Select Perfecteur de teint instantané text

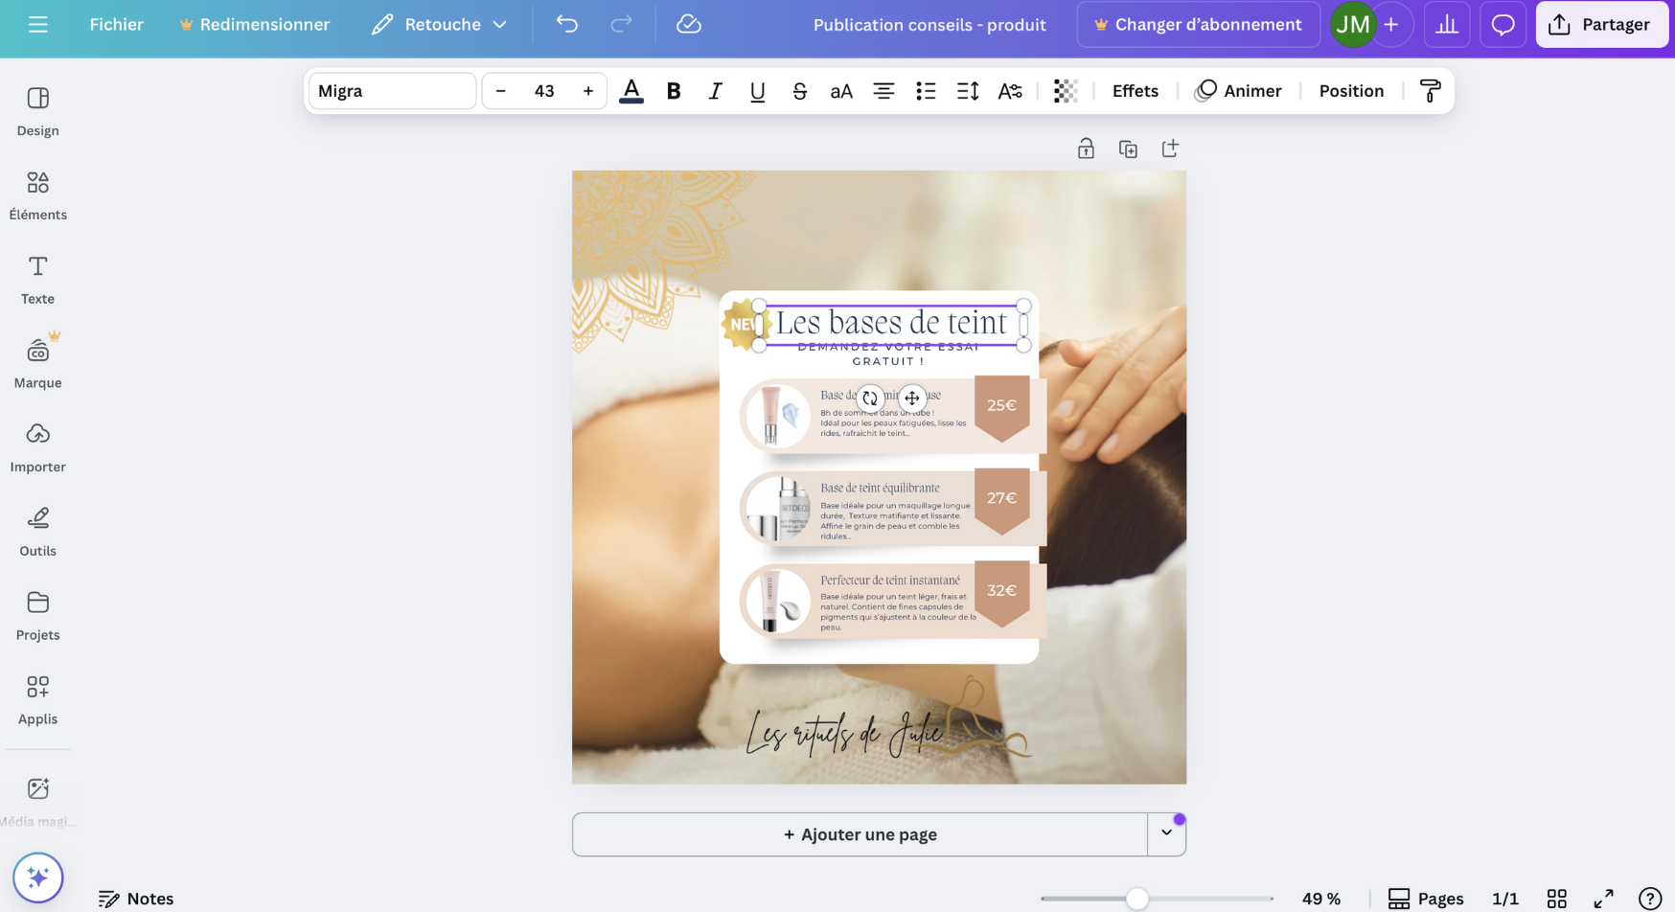click(890, 581)
